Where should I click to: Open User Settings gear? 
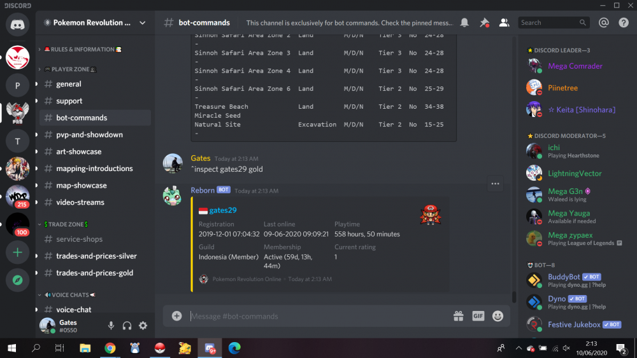pyautogui.click(x=143, y=326)
